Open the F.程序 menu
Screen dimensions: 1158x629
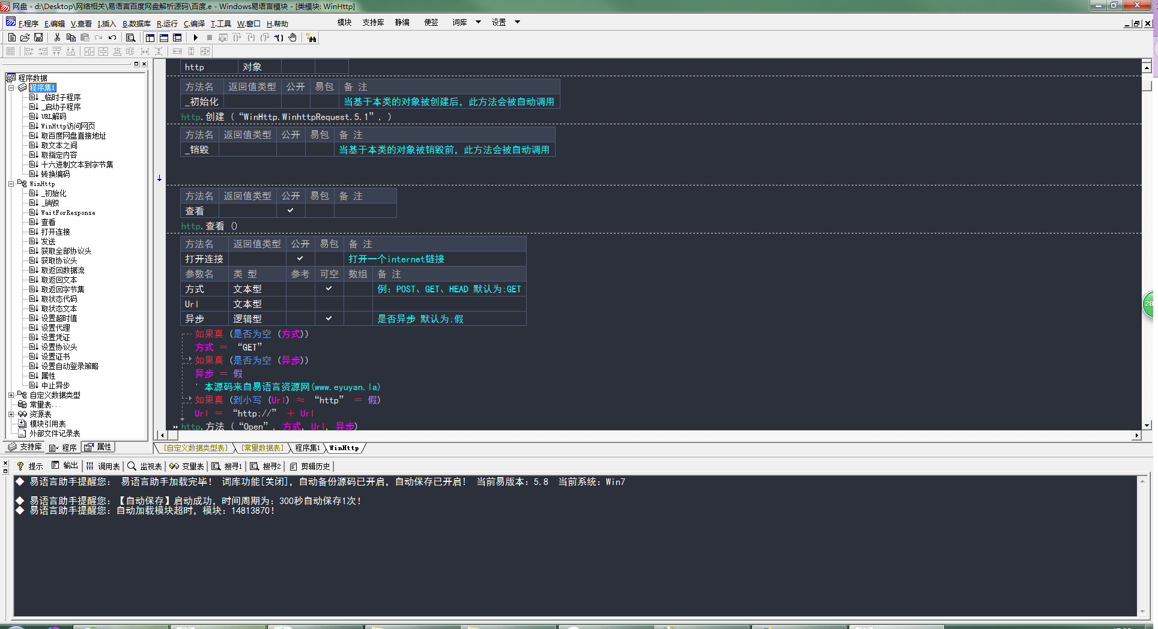point(28,23)
